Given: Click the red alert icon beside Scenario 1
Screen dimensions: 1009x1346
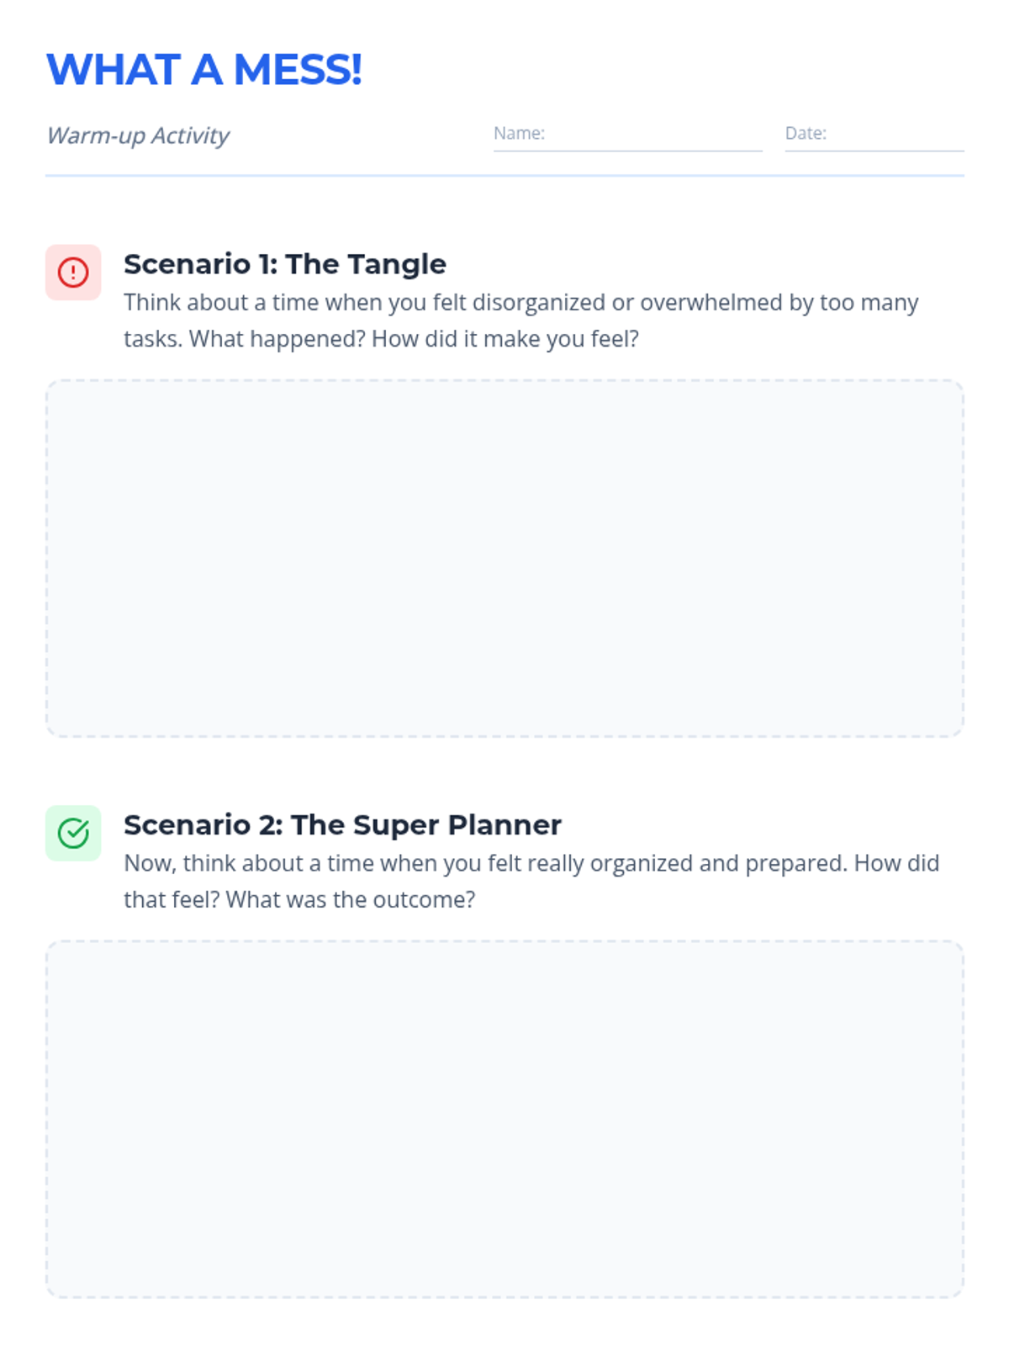Looking at the screenshot, I should coord(73,273).
